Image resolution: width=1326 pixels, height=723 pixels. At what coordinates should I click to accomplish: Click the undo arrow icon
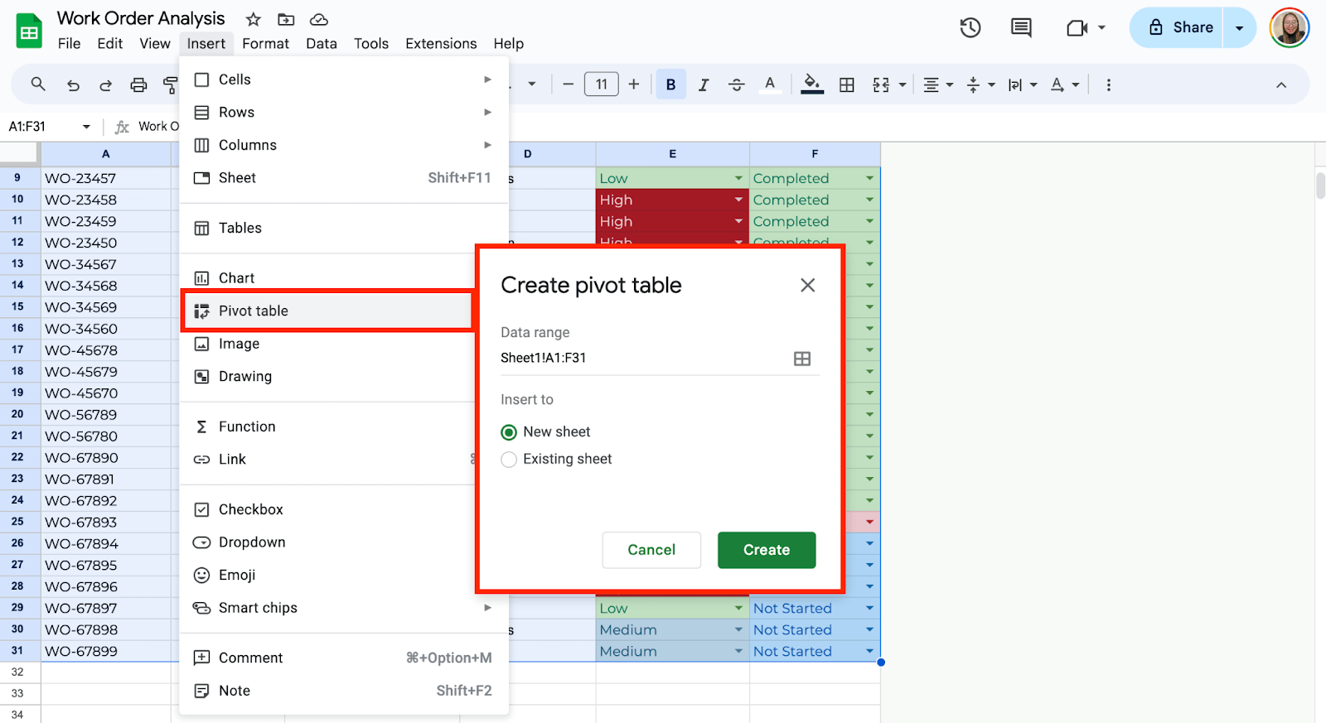point(73,84)
